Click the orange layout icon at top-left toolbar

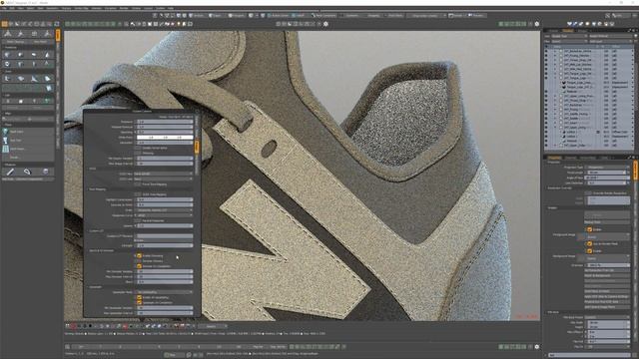(x=4, y=24)
